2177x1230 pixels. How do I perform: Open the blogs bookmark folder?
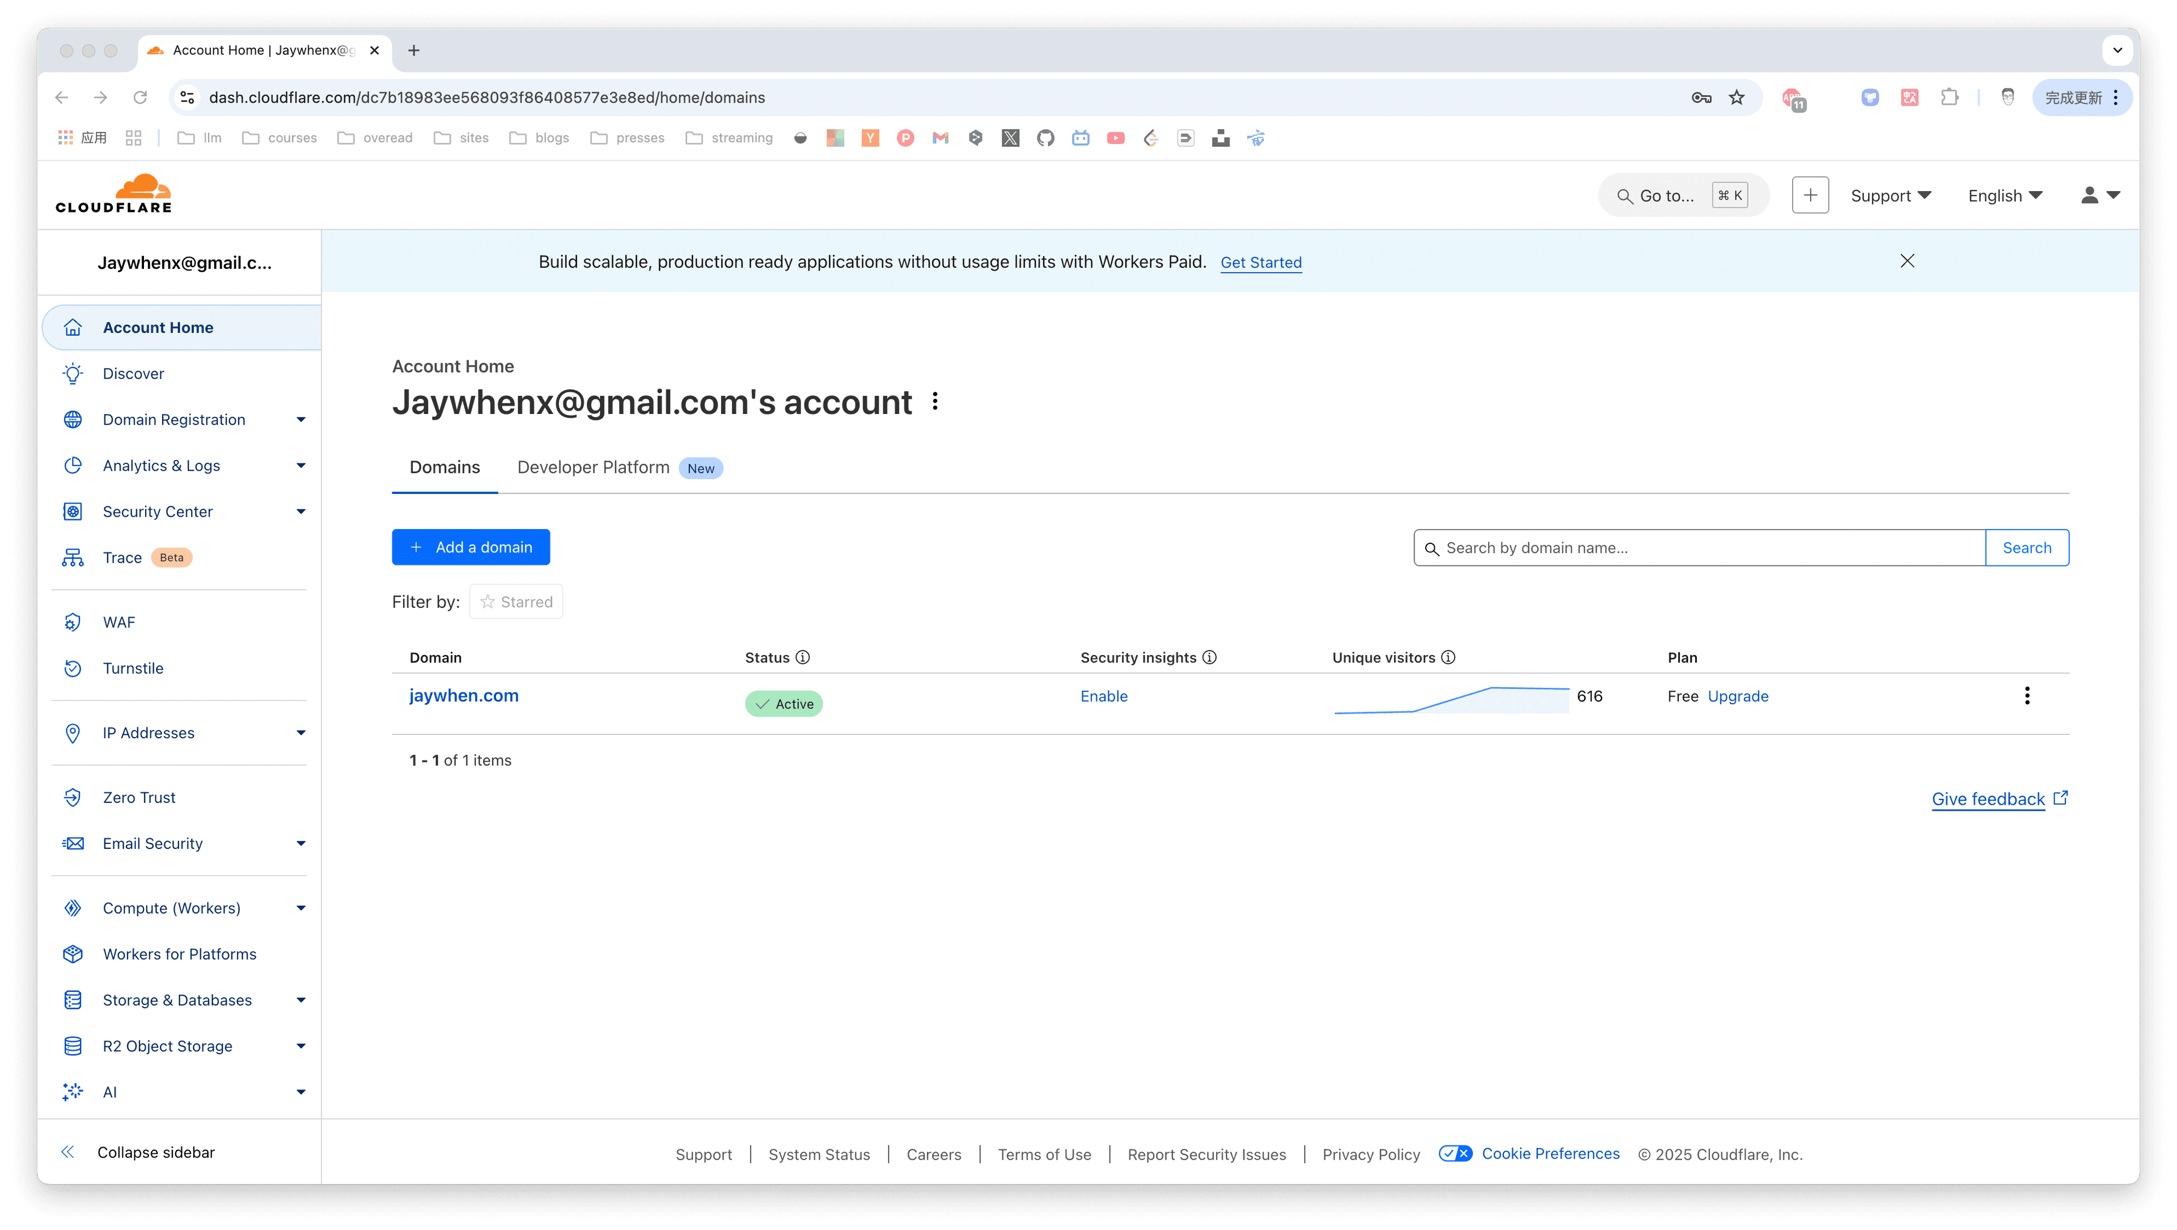click(x=539, y=138)
